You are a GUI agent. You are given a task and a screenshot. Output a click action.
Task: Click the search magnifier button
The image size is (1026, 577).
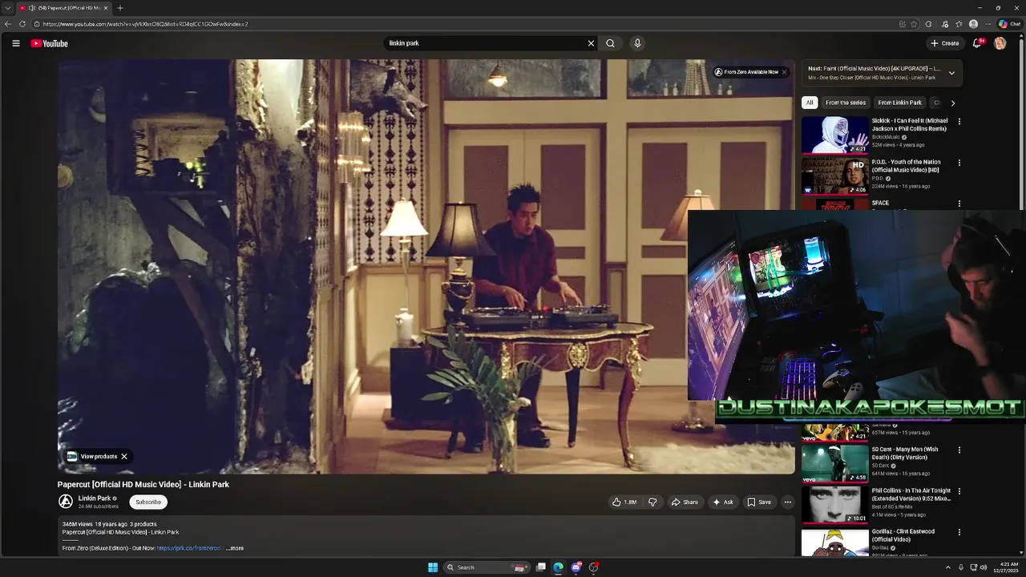click(611, 43)
